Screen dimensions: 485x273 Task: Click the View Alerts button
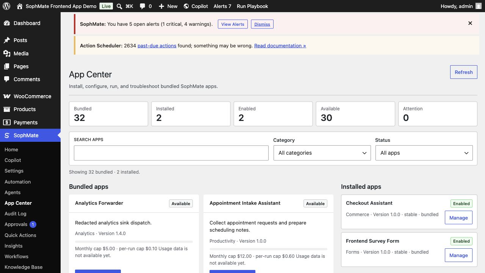coord(233,24)
